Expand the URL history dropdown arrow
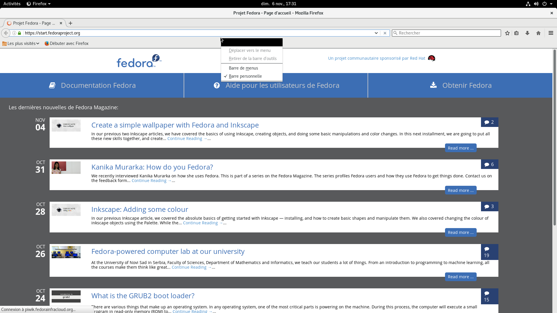The width and height of the screenshot is (557, 313). click(x=376, y=33)
